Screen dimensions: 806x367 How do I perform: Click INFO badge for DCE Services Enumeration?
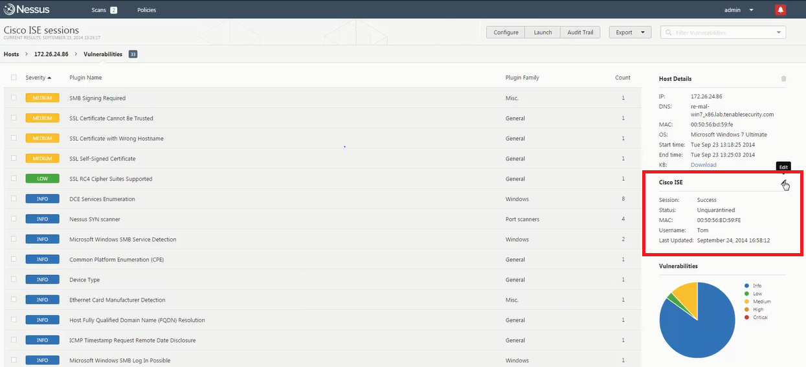(42, 199)
